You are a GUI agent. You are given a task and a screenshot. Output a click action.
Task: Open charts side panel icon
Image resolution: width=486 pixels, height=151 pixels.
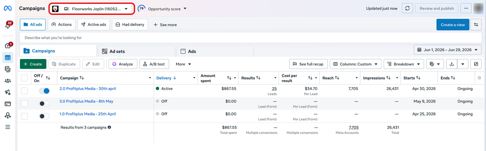(476, 64)
